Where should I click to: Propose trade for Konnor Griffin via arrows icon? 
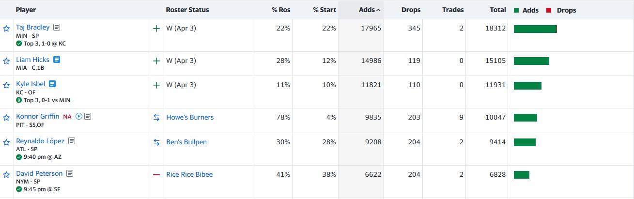156,118
